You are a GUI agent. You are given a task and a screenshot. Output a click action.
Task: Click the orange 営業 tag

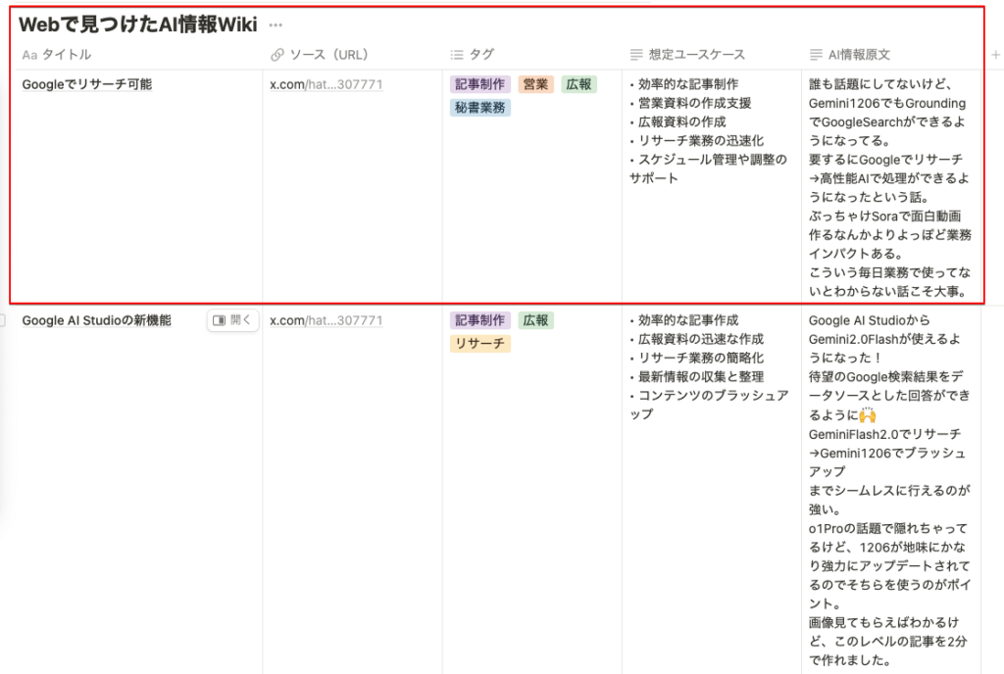[x=535, y=84]
